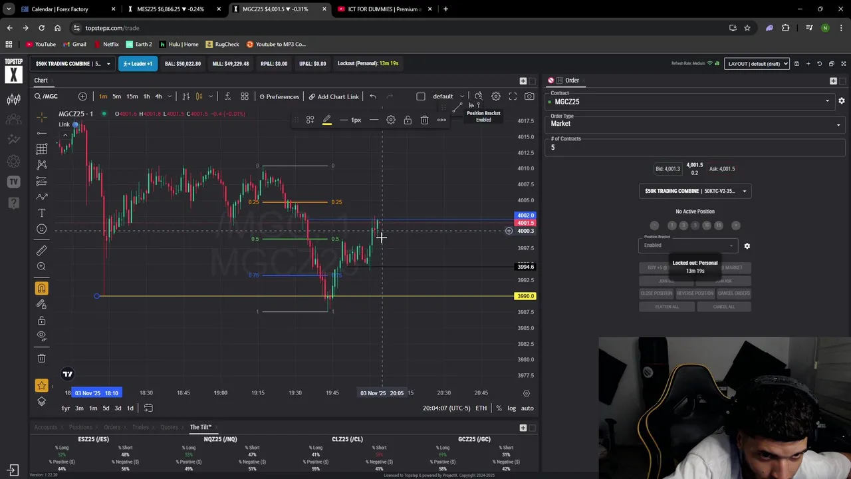This screenshot has height=479, width=851.
Task: Open chart settings gear icon
Action: point(496,96)
